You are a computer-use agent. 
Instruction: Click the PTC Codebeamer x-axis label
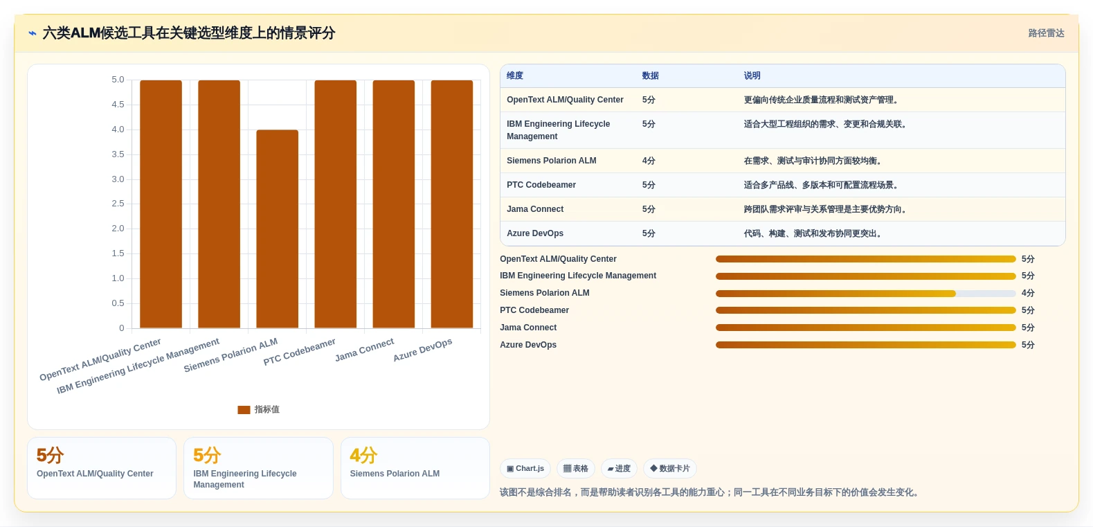(x=300, y=352)
